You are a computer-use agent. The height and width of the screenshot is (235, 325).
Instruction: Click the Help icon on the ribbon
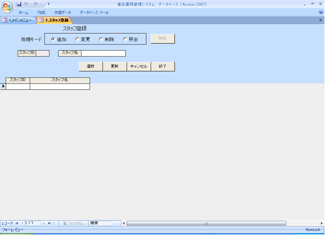[x=320, y=13]
